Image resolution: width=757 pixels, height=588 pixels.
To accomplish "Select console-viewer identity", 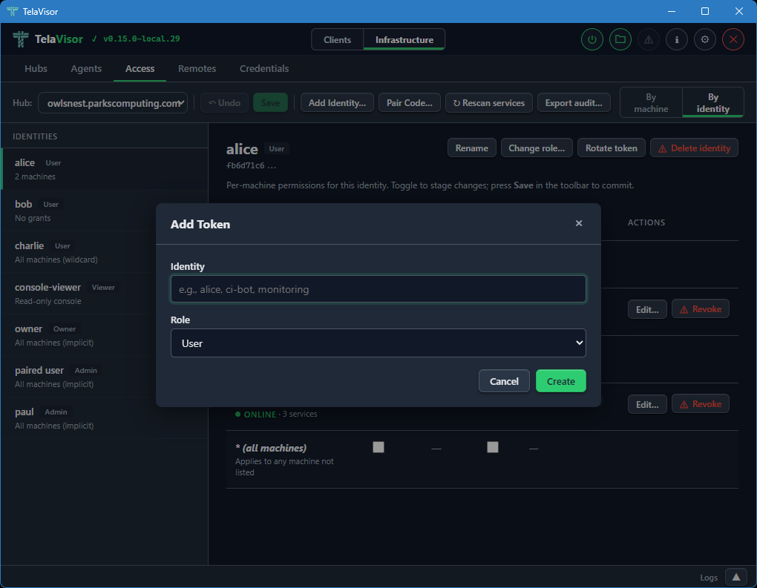I will click(105, 294).
